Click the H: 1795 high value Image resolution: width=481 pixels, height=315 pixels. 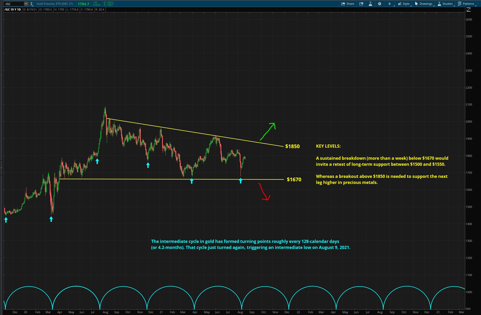pyautogui.click(x=59, y=9)
